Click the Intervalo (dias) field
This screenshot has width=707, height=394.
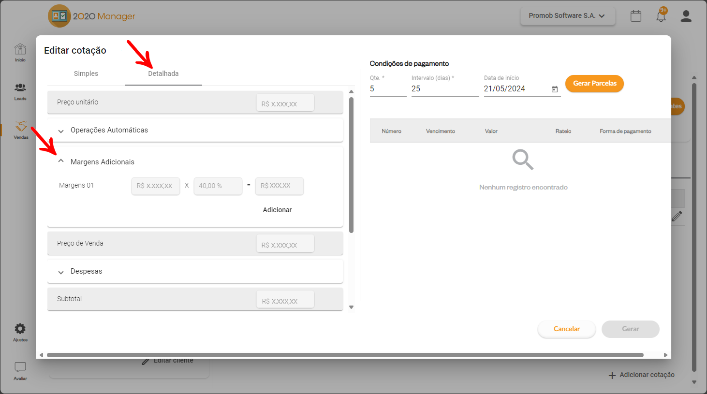click(x=445, y=89)
